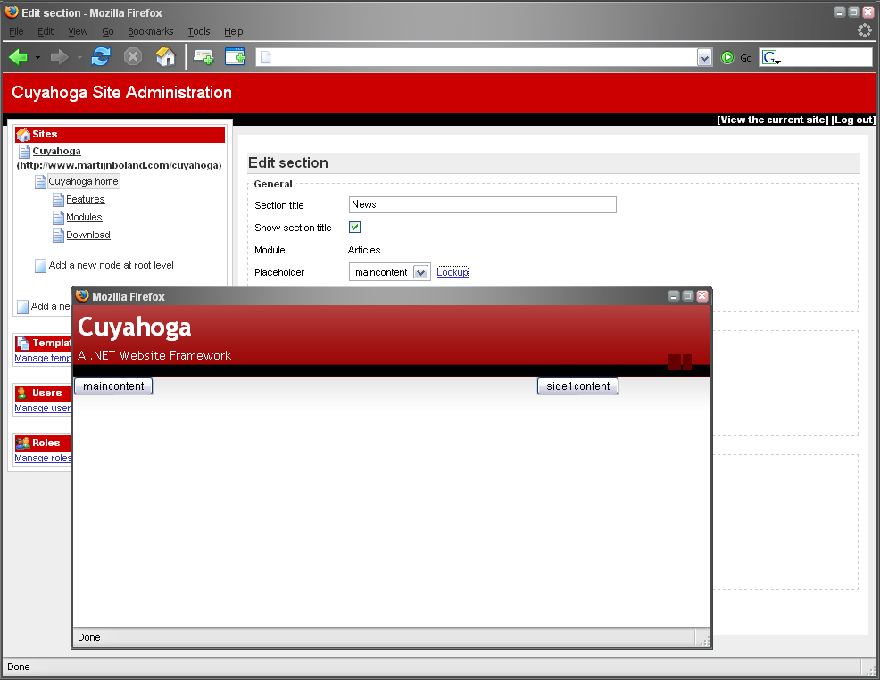Click the Manage roles link
Viewport: 880px width, 680px height.
pos(43,459)
